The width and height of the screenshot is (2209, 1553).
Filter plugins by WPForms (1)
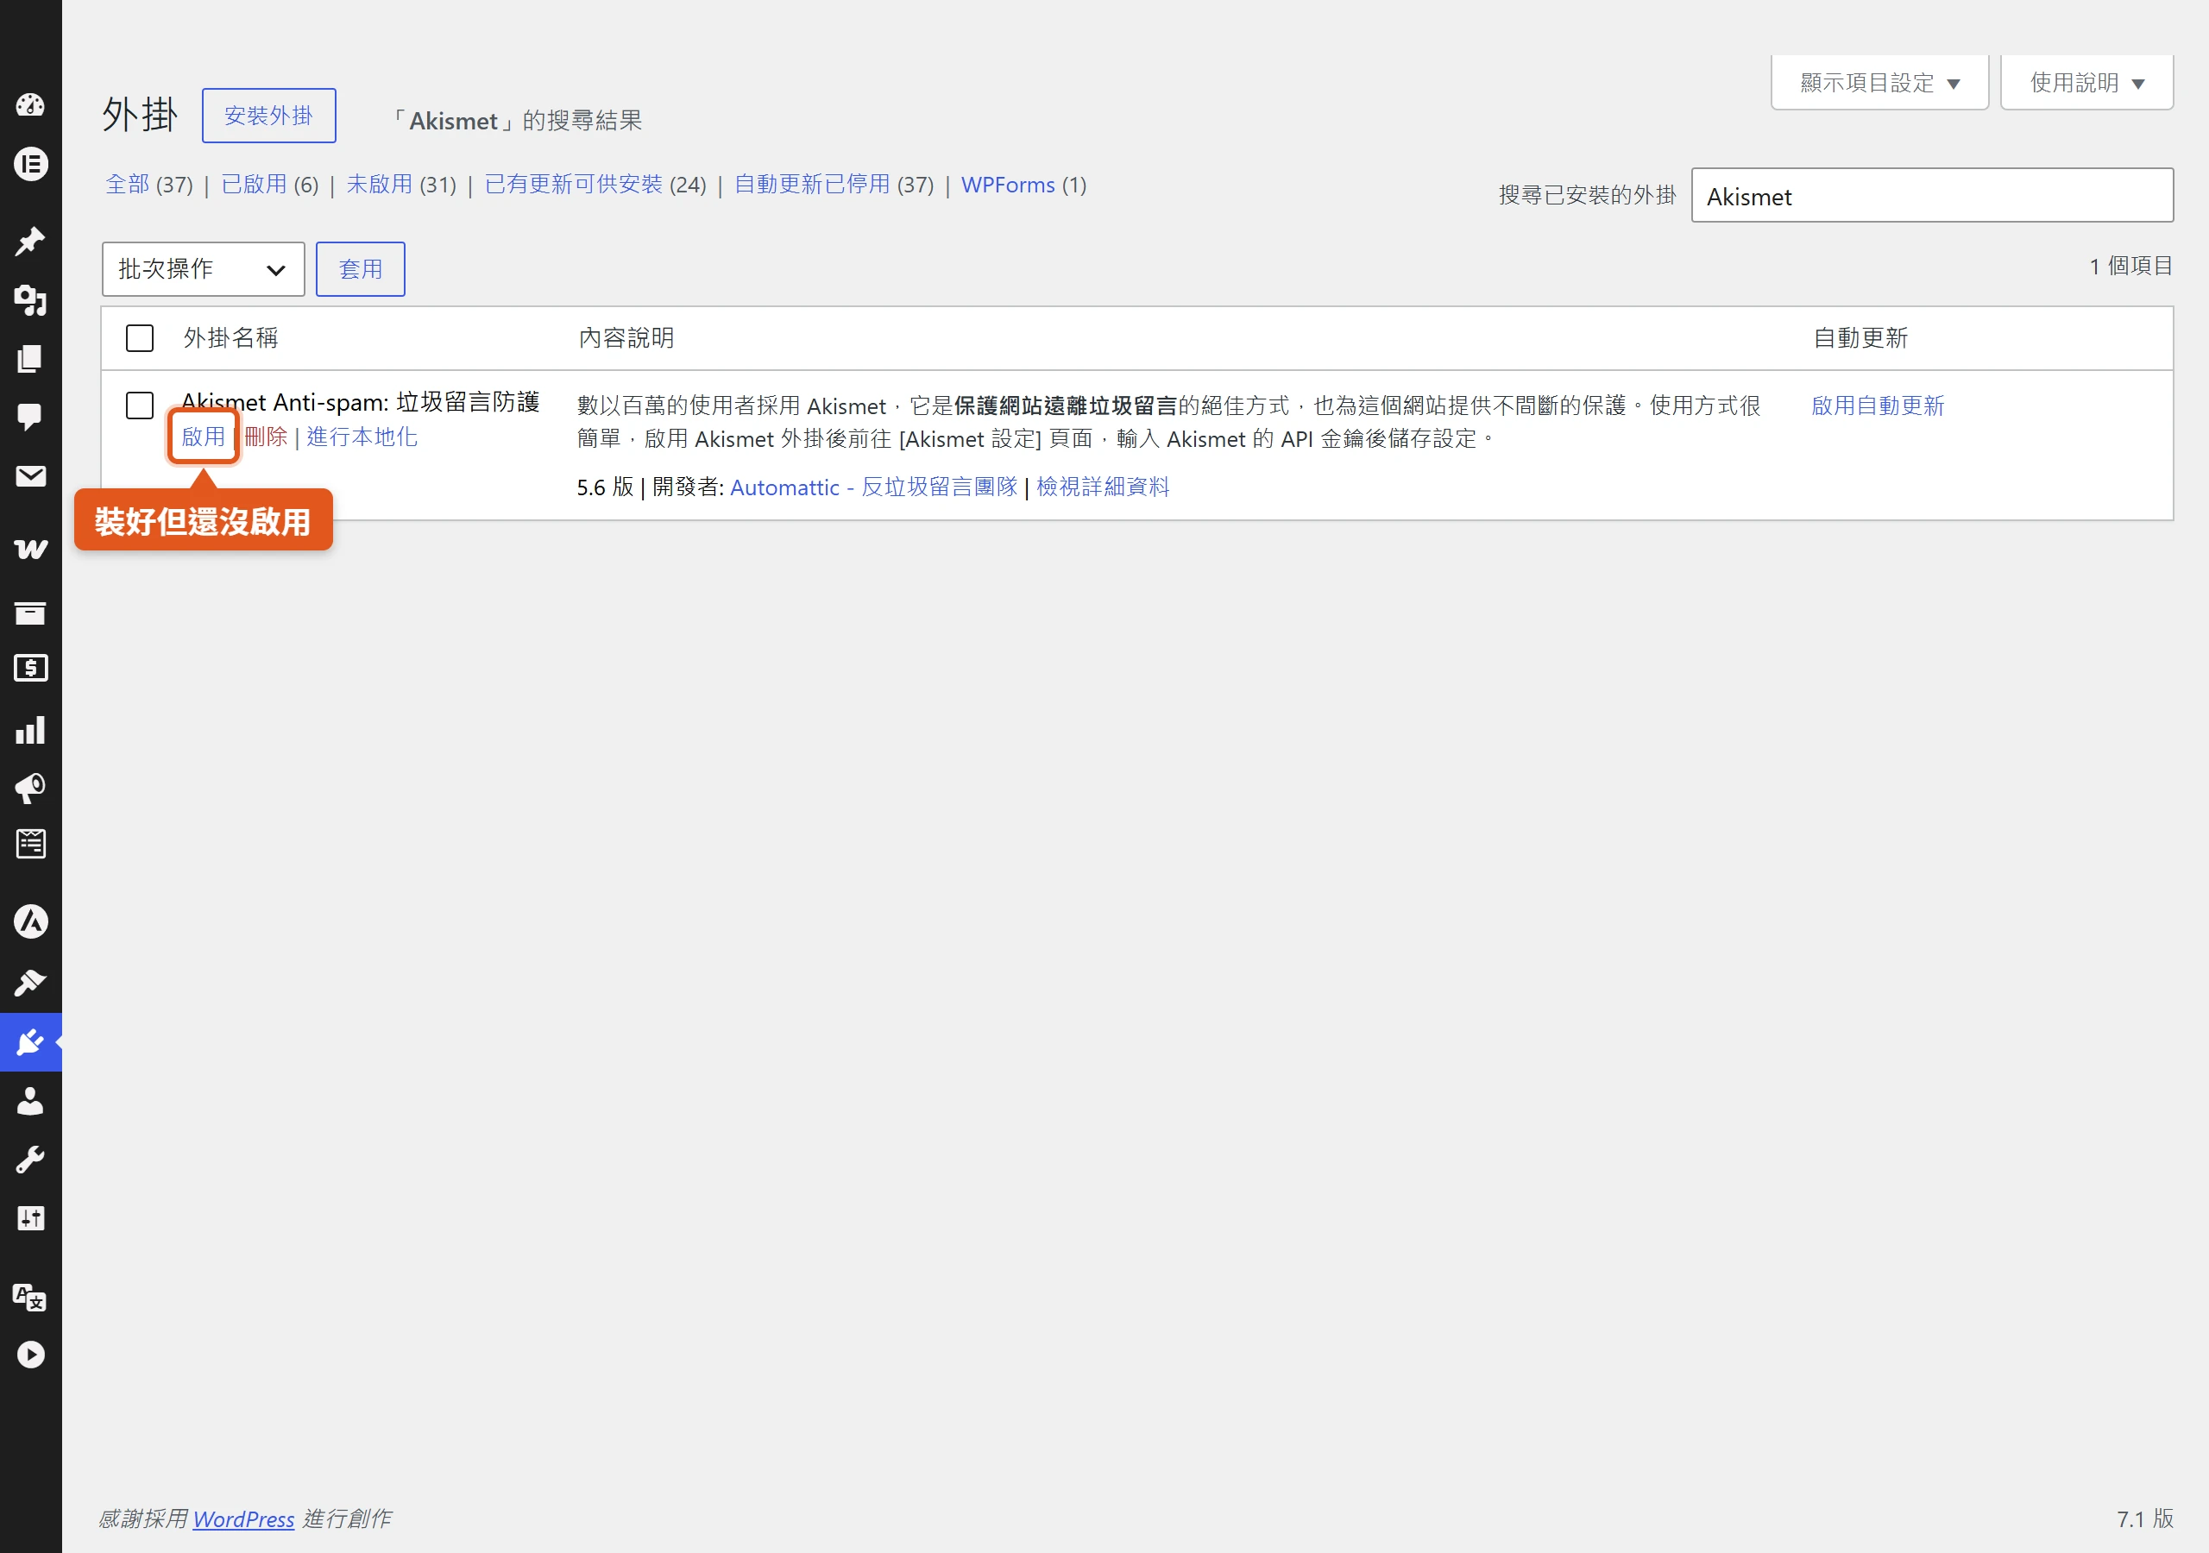1023,185
